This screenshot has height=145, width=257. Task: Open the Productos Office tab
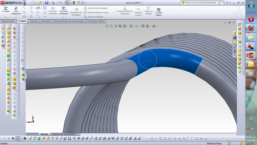tap(95, 21)
